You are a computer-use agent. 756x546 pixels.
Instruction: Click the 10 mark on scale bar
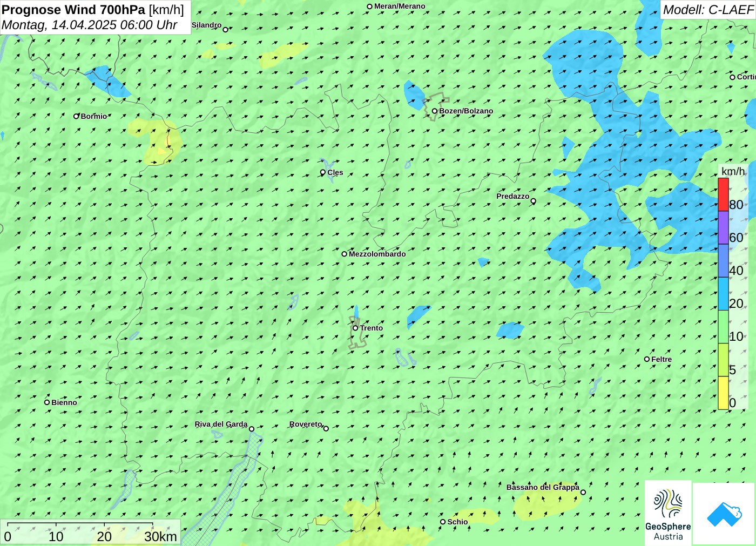56,536
